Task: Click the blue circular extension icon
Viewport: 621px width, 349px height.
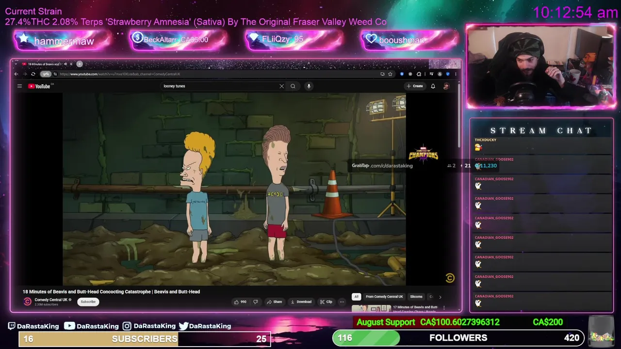Action: [x=402, y=74]
